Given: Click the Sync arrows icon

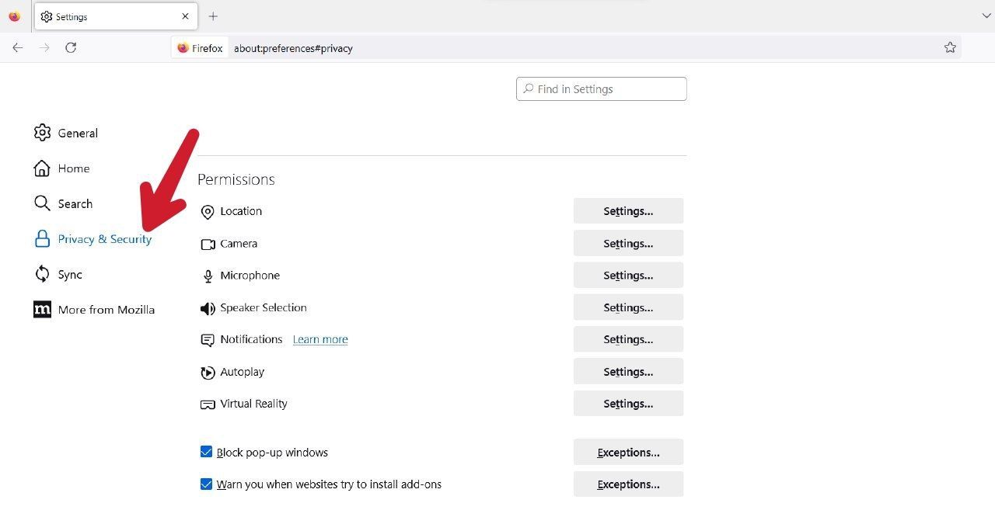Looking at the screenshot, I should pyautogui.click(x=42, y=274).
